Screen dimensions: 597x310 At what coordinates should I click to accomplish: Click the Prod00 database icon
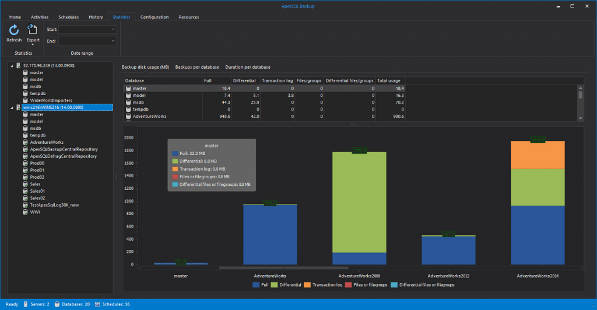tap(25, 163)
